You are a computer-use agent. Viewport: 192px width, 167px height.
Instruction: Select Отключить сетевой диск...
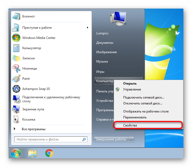coord(143,103)
